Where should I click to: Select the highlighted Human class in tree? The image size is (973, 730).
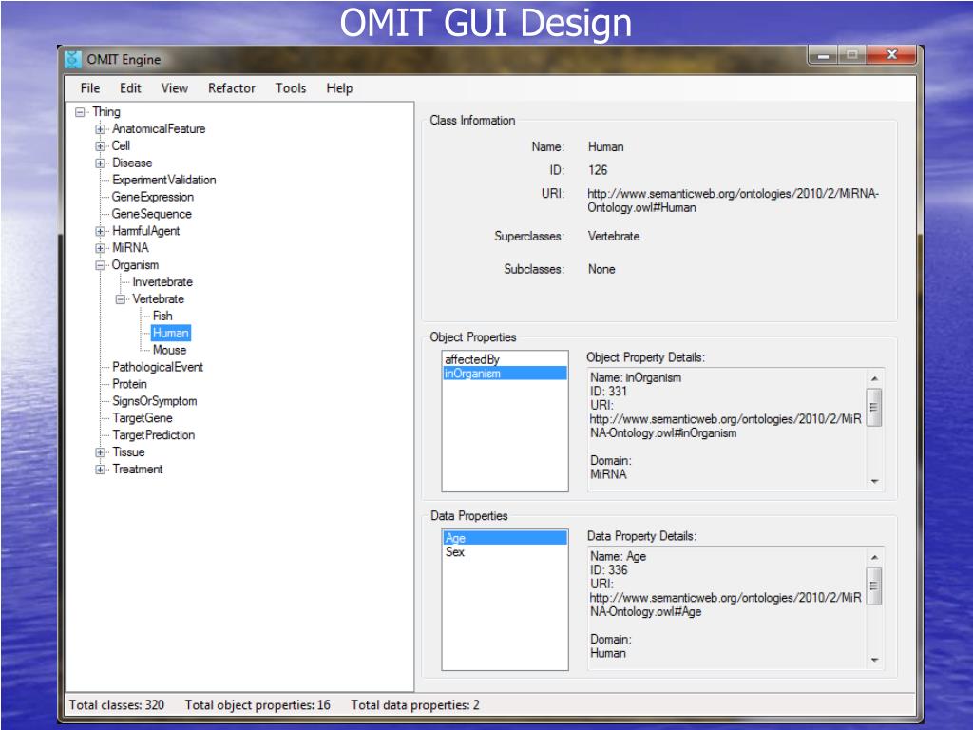[171, 333]
